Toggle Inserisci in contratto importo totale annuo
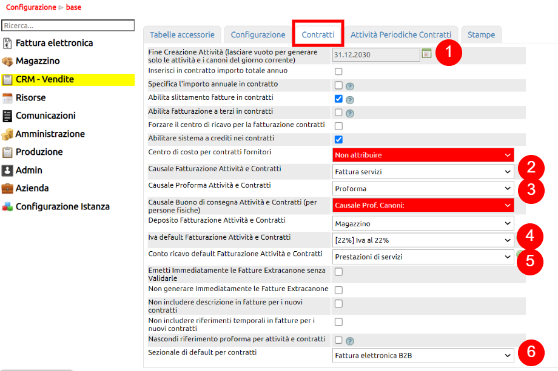Image resolution: width=558 pixels, height=371 pixels. pyautogui.click(x=338, y=71)
